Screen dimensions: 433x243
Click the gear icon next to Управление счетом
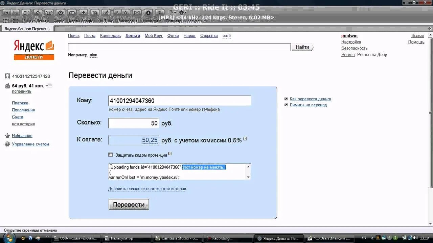pyautogui.click(x=7, y=144)
